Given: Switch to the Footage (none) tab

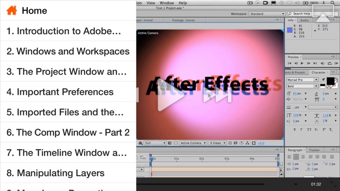Looking at the screenshot, I should [184, 20].
